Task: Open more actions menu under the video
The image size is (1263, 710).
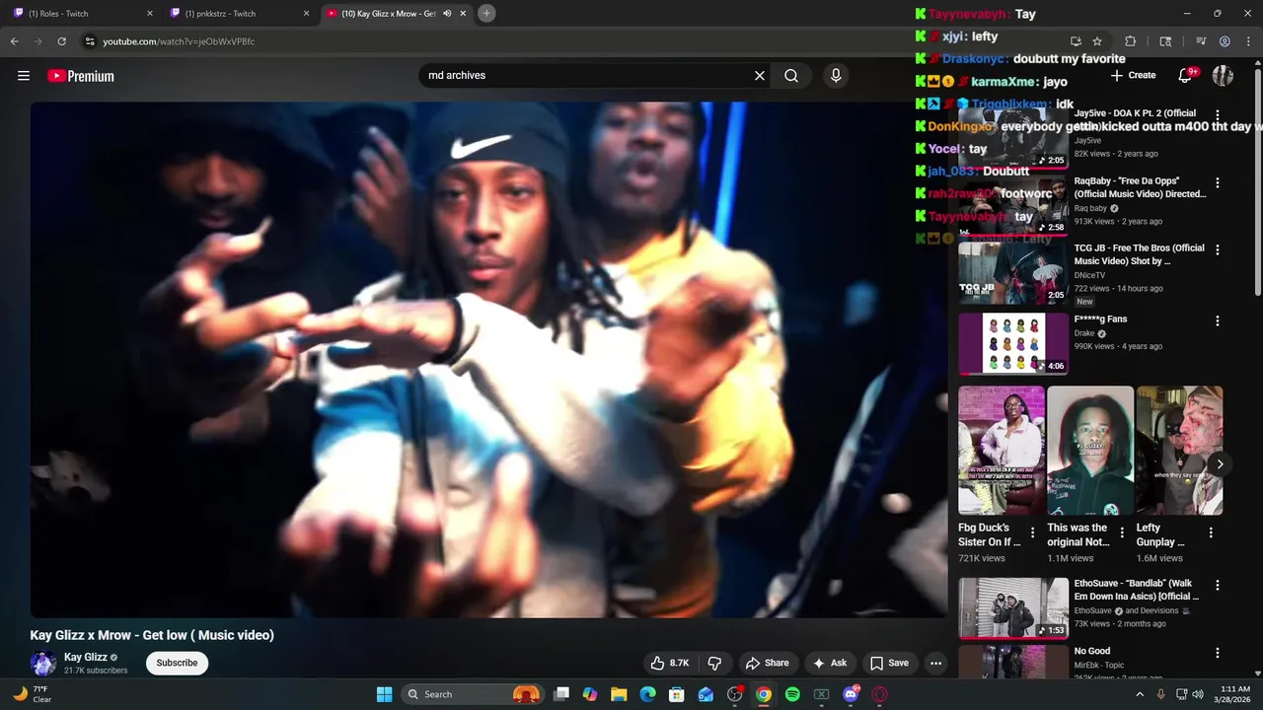Action: click(935, 663)
